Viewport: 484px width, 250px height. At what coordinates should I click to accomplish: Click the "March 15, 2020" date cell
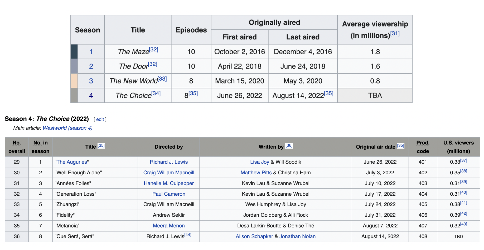240,81
